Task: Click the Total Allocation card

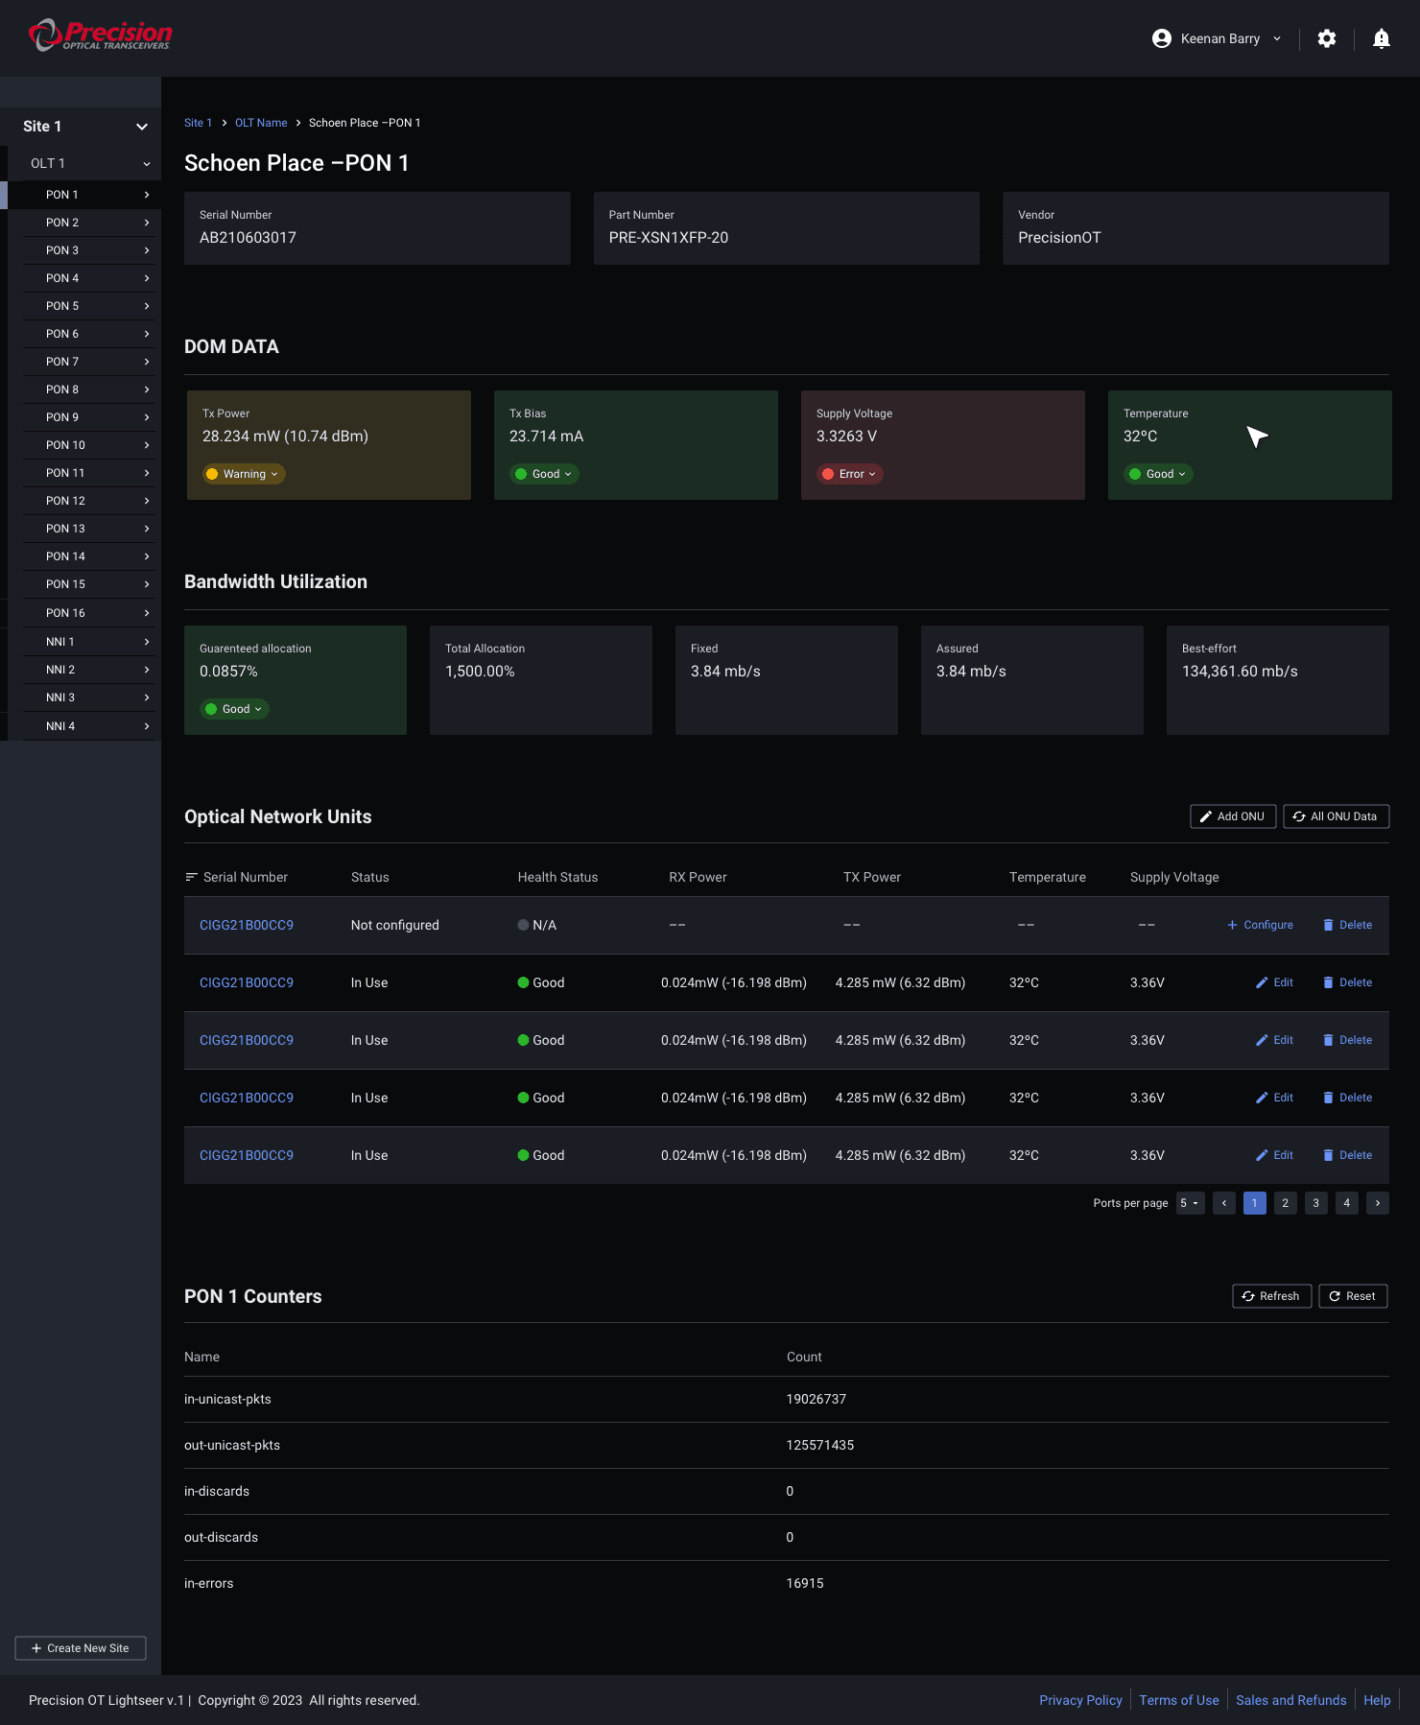Action: [x=541, y=680]
